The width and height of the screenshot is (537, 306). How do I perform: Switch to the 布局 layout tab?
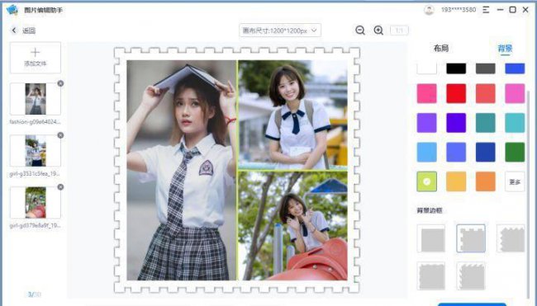click(441, 48)
